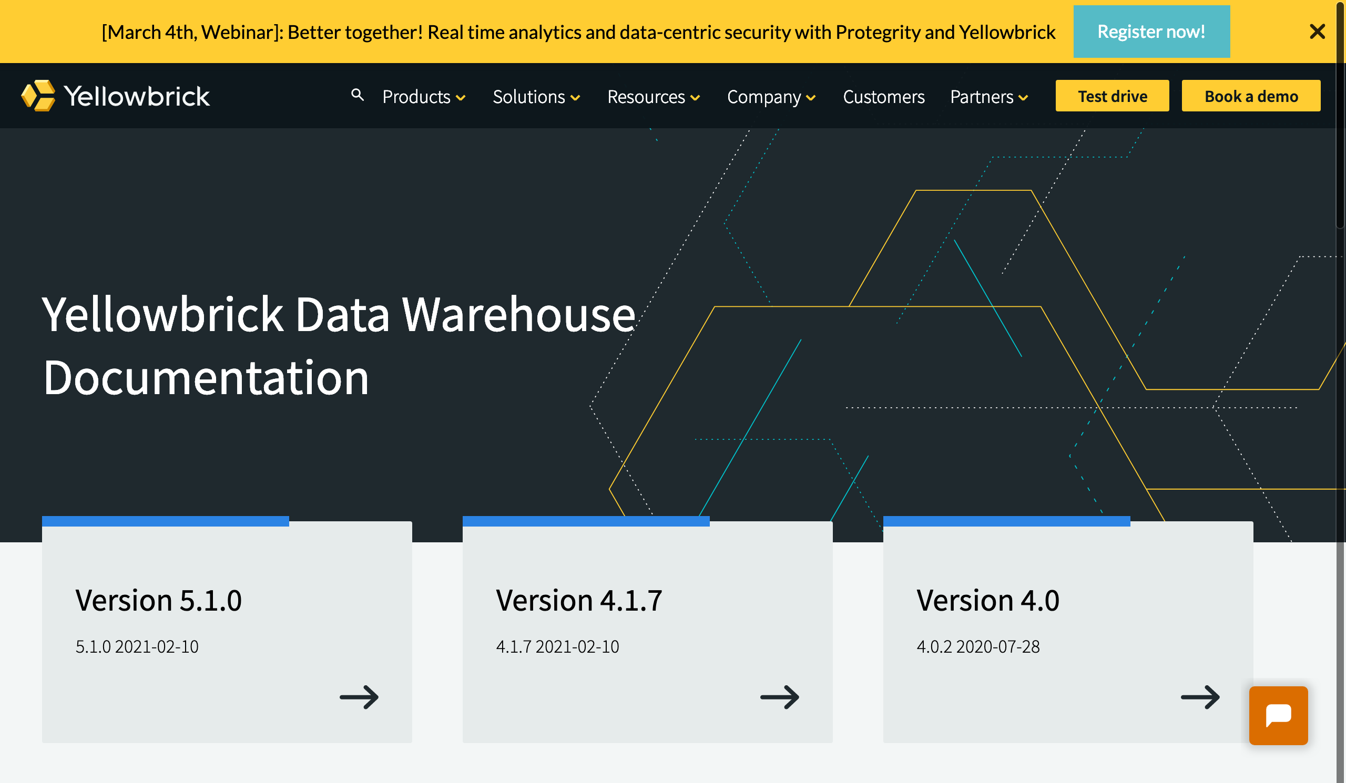Dismiss the webinar banner with X
This screenshot has width=1346, height=783.
tap(1317, 32)
